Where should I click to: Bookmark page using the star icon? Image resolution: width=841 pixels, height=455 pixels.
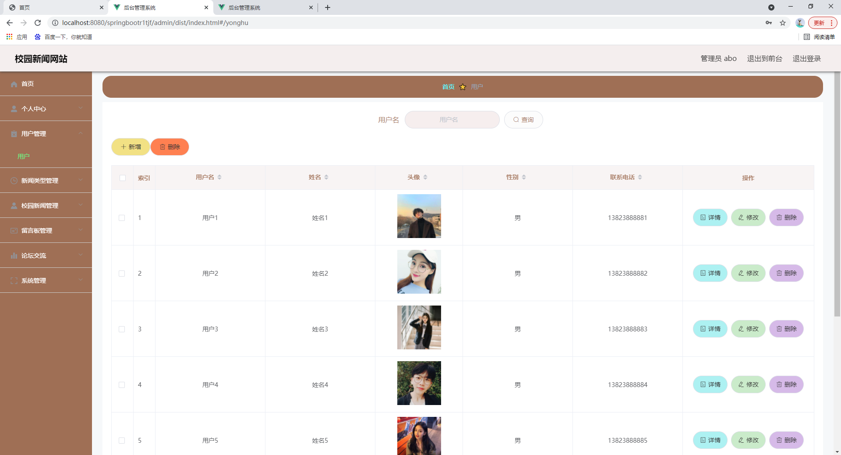coord(783,23)
